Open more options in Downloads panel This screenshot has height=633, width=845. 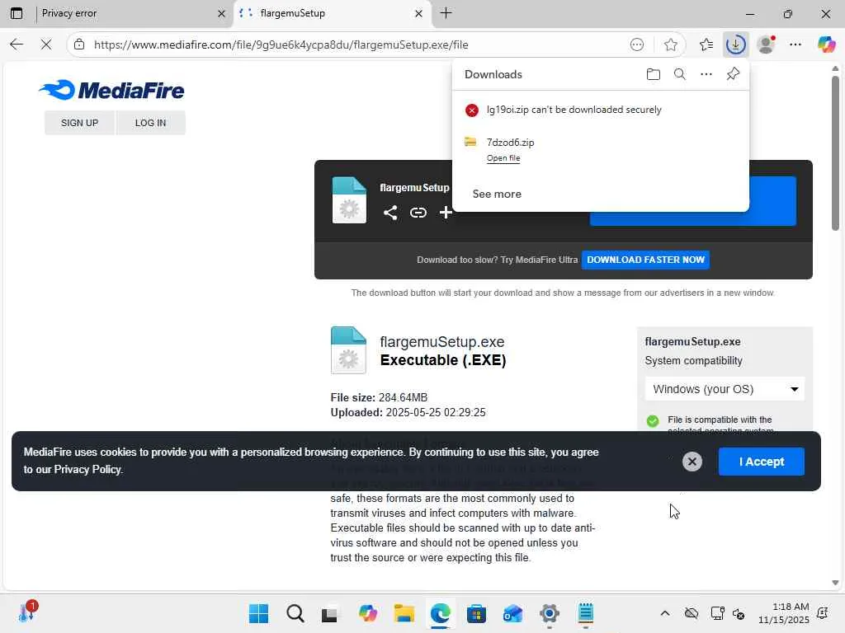click(x=706, y=74)
